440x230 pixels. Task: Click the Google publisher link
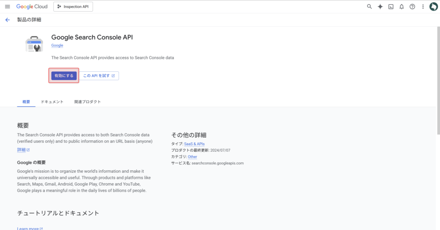(57, 46)
